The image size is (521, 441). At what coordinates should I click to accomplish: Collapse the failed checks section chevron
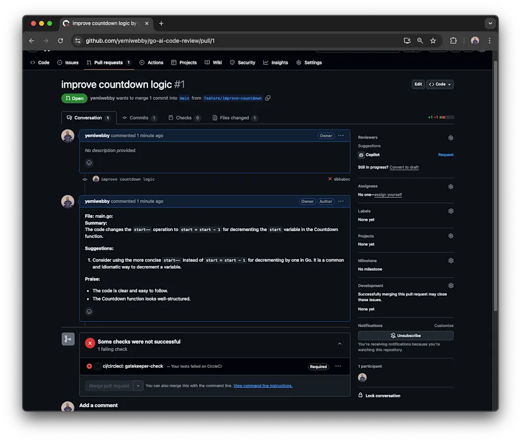point(340,344)
